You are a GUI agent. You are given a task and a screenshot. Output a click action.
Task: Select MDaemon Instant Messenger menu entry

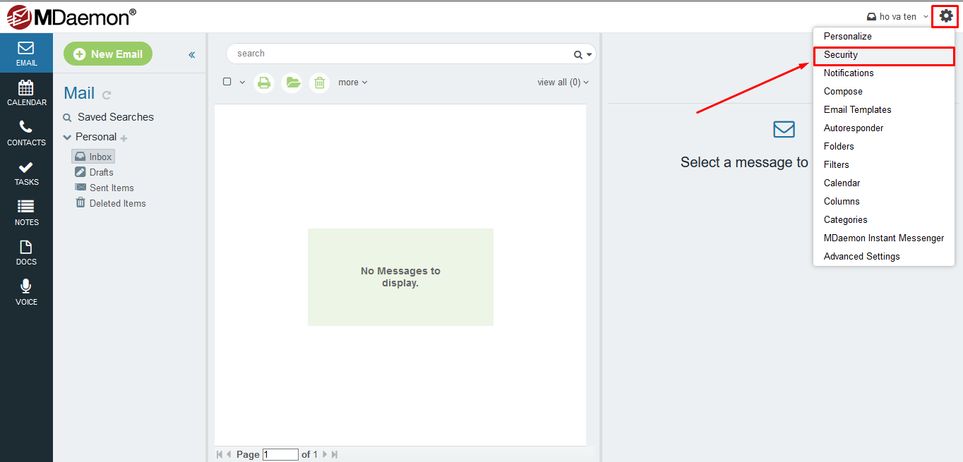pos(884,238)
